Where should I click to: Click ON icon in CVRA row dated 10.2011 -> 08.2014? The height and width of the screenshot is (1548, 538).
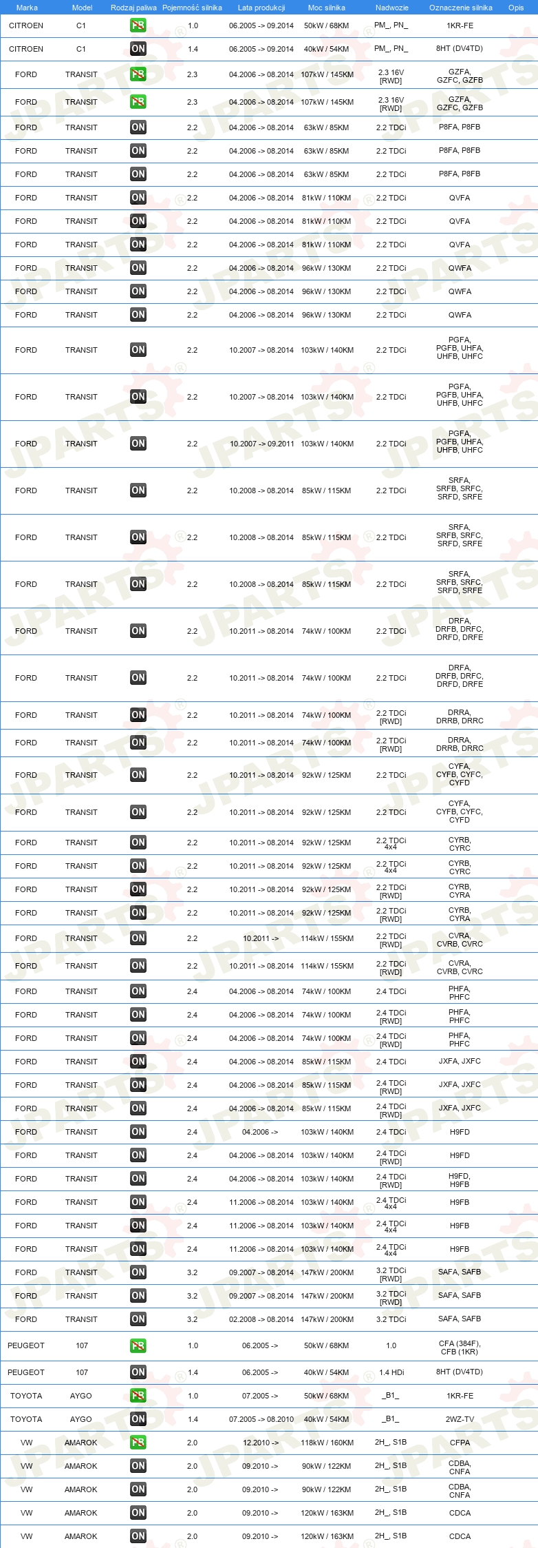click(138, 966)
